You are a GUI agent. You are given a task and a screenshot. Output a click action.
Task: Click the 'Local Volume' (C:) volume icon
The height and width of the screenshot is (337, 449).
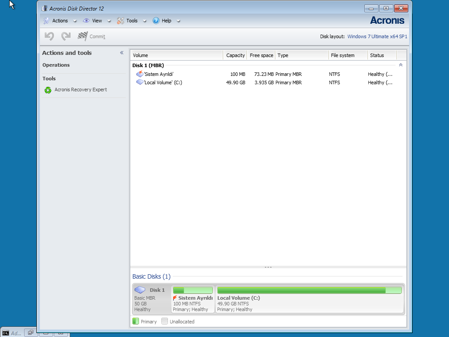click(140, 82)
